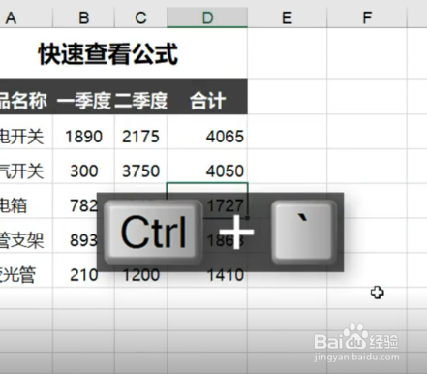Select the total cell 4065
427x374 pixels.
pos(207,132)
